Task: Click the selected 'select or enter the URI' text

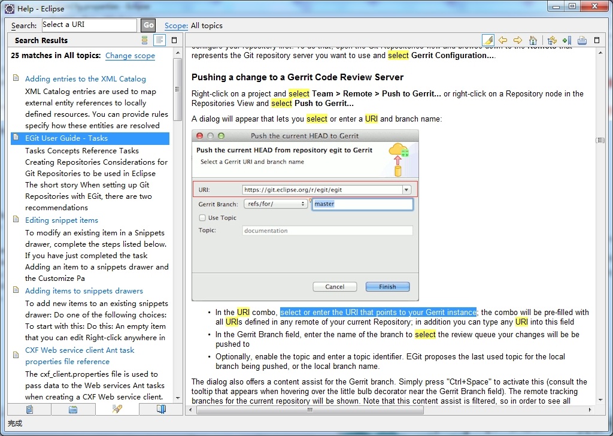Action: [x=378, y=312]
